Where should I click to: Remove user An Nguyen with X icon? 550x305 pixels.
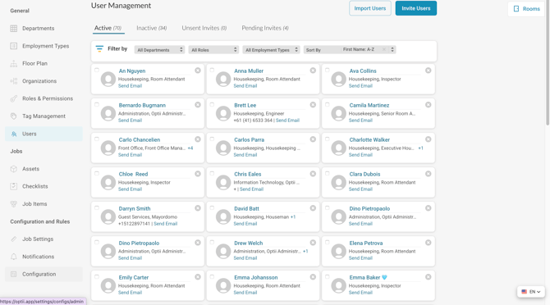click(198, 71)
